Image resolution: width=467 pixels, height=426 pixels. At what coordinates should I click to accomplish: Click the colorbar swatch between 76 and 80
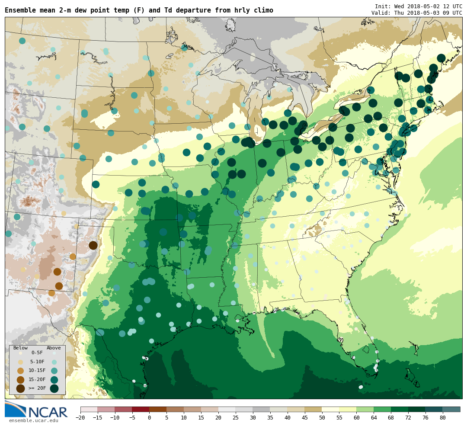(434, 409)
